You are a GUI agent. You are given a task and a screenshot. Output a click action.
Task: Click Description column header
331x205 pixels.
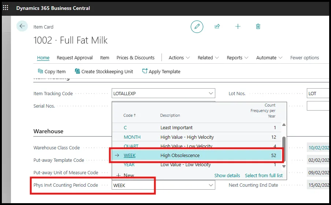[170, 115]
